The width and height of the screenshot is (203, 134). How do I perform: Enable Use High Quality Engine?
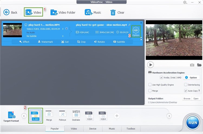click(x=150, y=85)
